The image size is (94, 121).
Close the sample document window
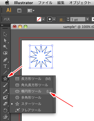15,27
